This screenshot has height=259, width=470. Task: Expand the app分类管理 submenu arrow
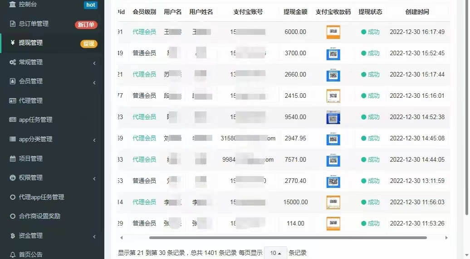(x=94, y=140)
